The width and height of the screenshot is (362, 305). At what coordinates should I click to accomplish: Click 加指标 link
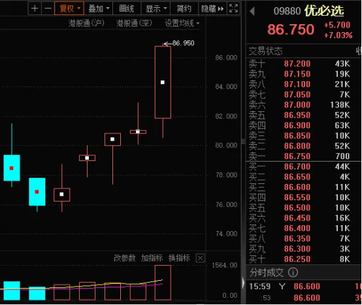pos(152,258)
